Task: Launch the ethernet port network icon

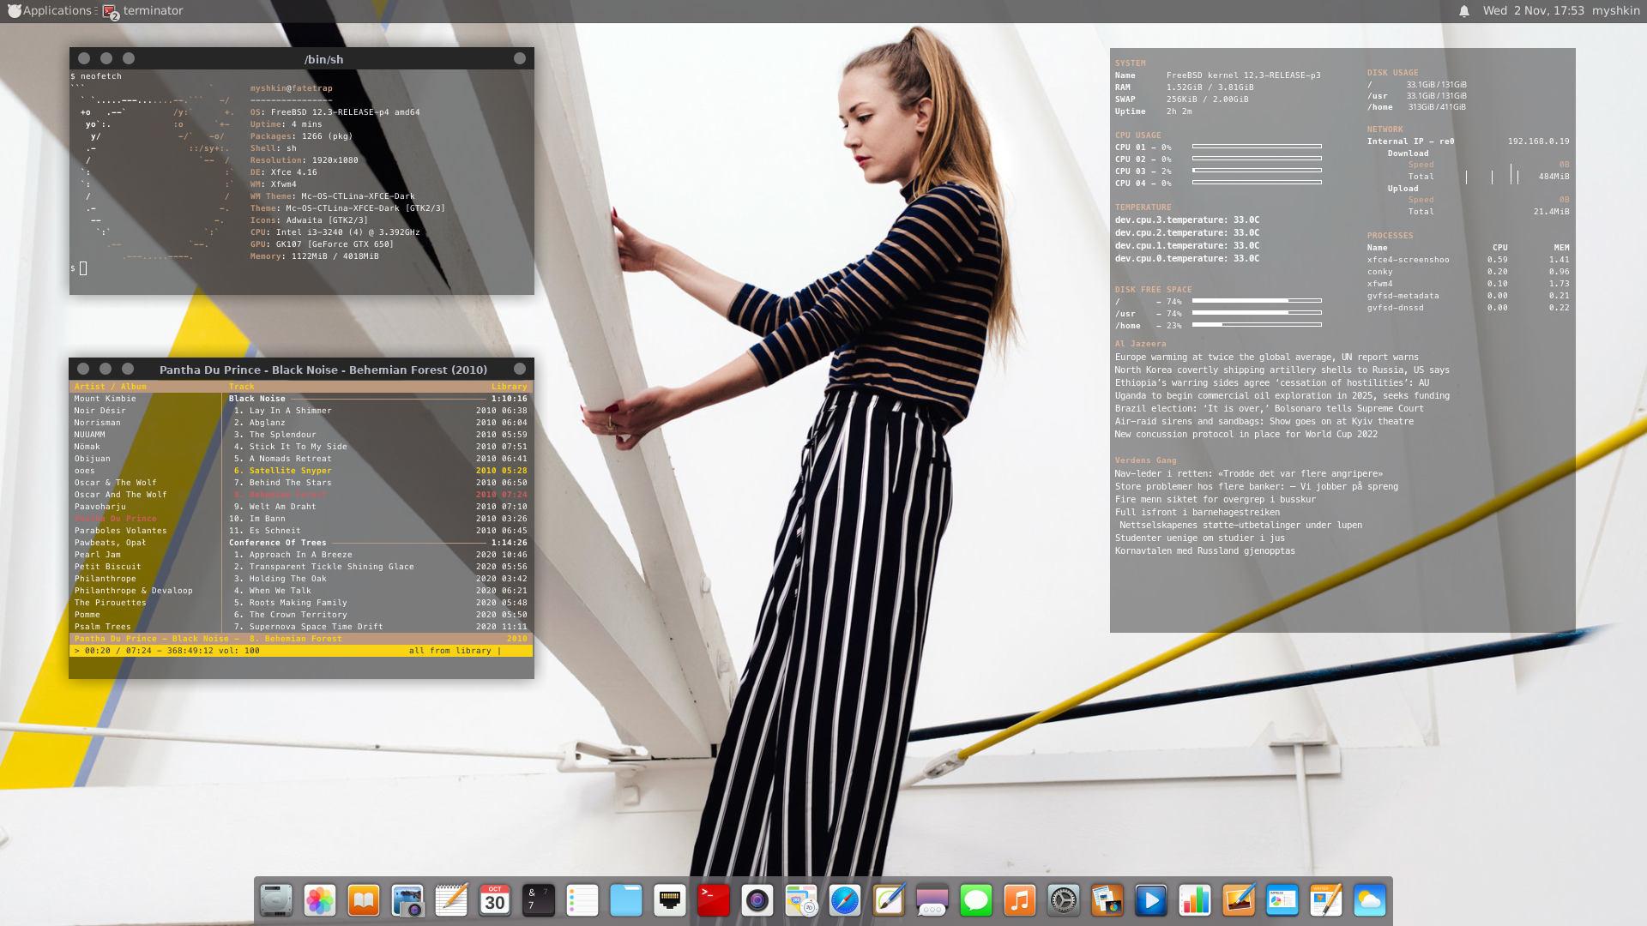Action: coord(670,900)
